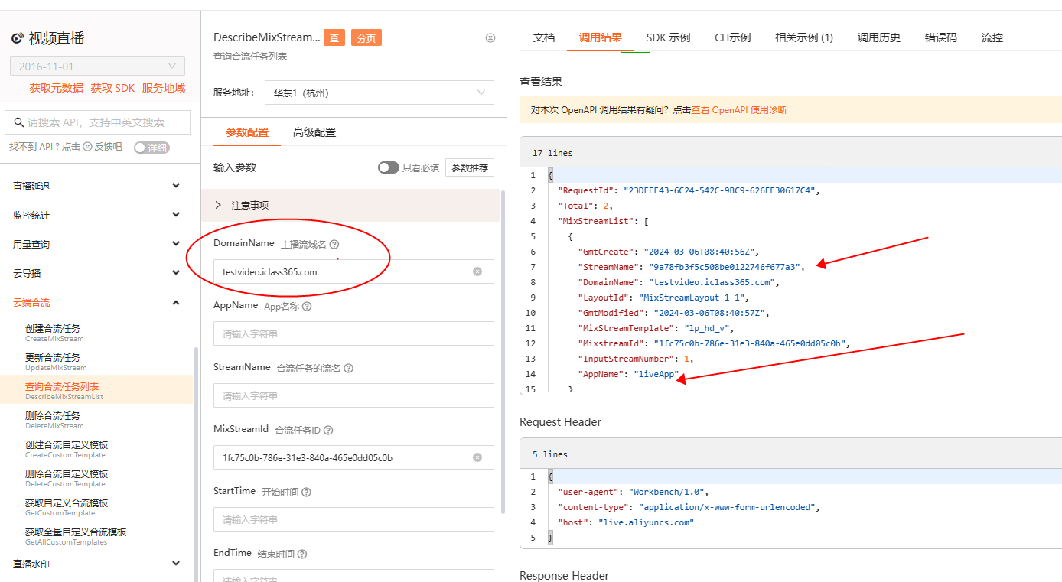Click the "StreamName" value 9a78fb3f5c508be0122746f677a3
The height and width of the screenshot is (582, 1062).
pyautogui.click(x=725, y=267)
